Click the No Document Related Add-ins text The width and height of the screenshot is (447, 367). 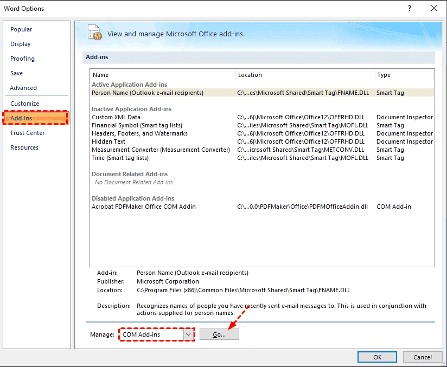pyautogui.click(x=134, y=182)
